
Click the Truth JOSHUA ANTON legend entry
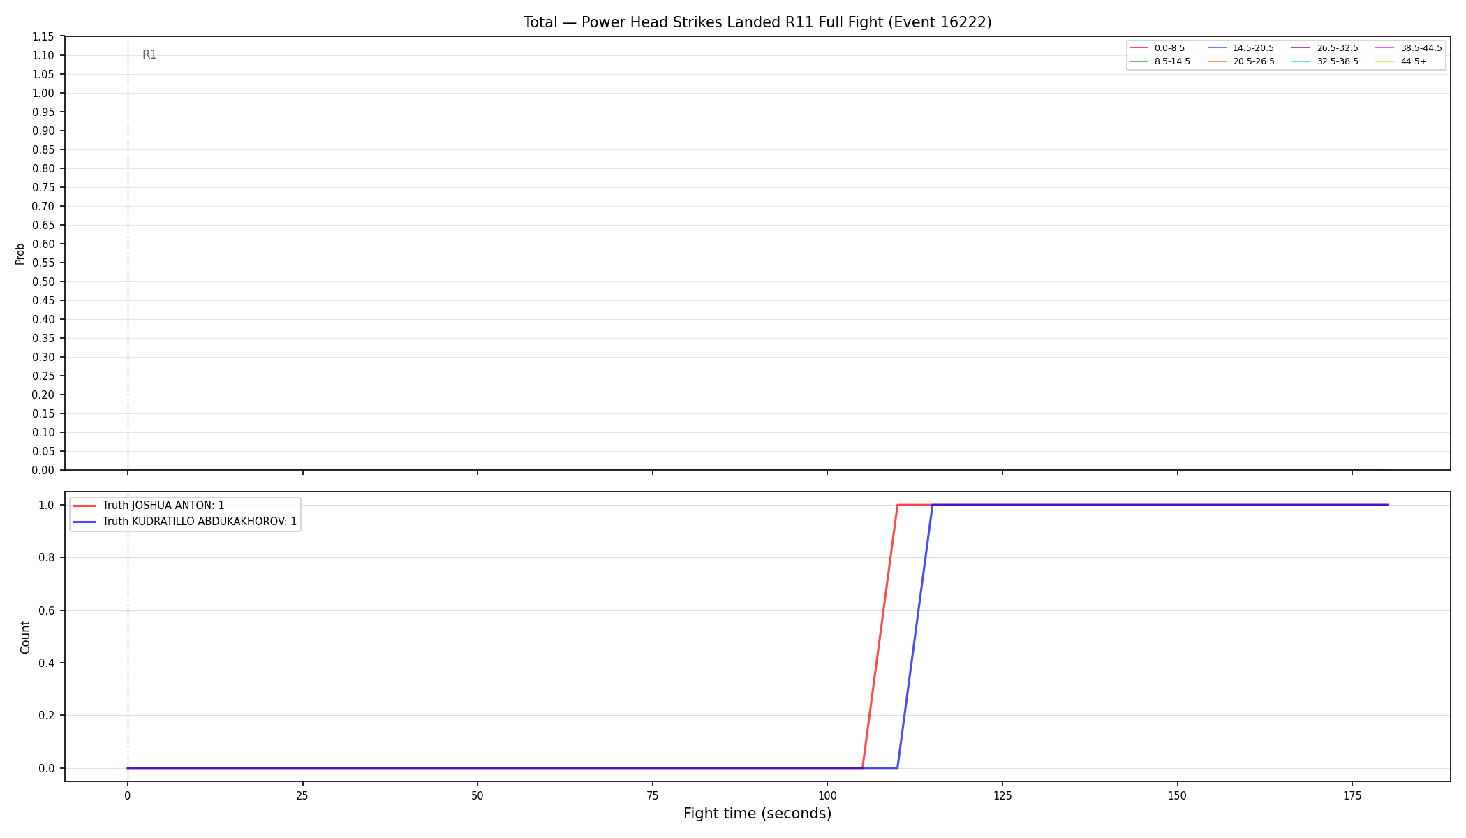[149, 506]
